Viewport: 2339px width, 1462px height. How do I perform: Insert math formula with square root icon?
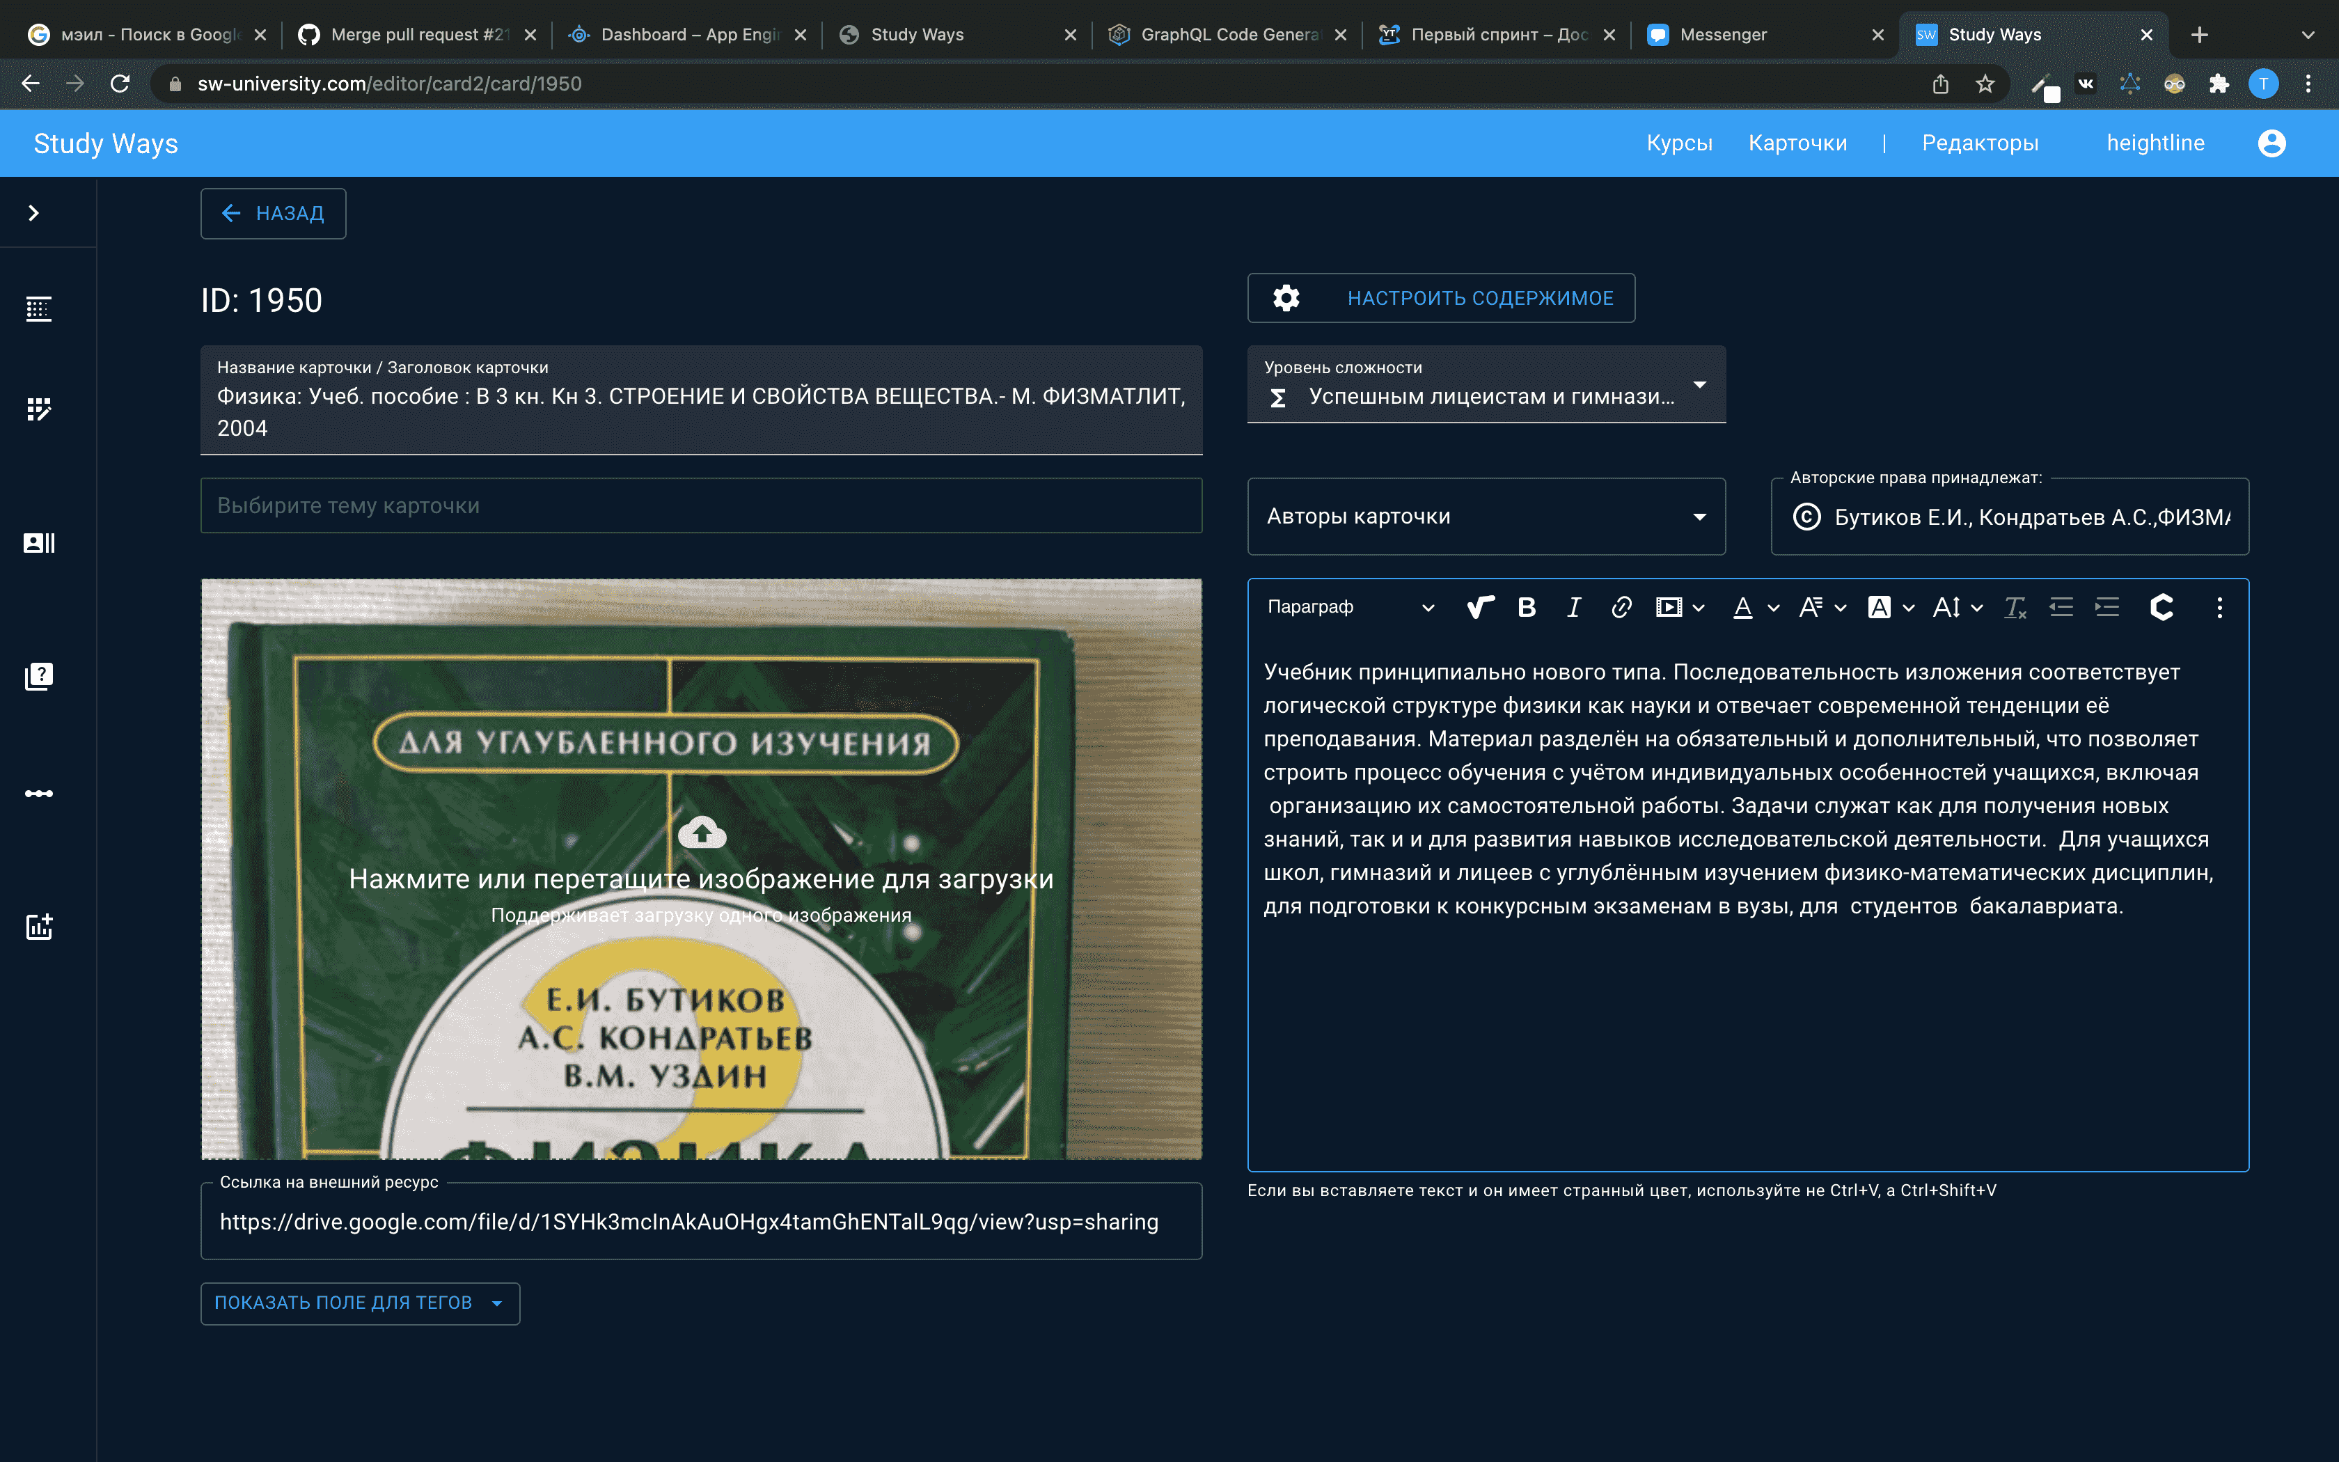pos(1480,607)
